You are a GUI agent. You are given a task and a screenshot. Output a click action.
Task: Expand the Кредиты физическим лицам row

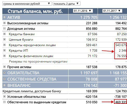click(x=4, y=56)
